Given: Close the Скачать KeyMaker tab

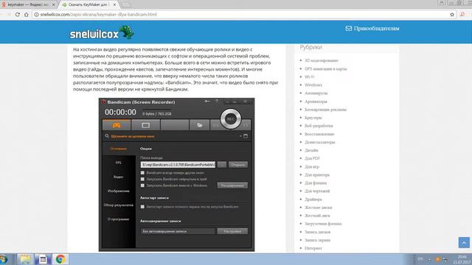Looking at the screenshot, I should point(114,5).
